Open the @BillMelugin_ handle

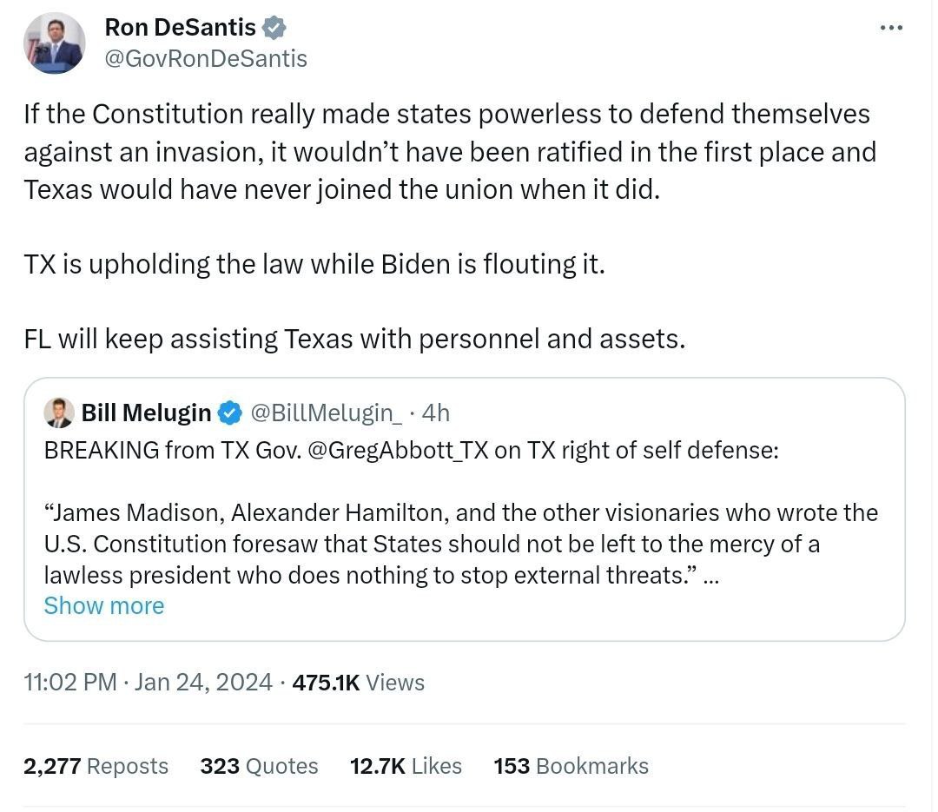click(326, 413)
